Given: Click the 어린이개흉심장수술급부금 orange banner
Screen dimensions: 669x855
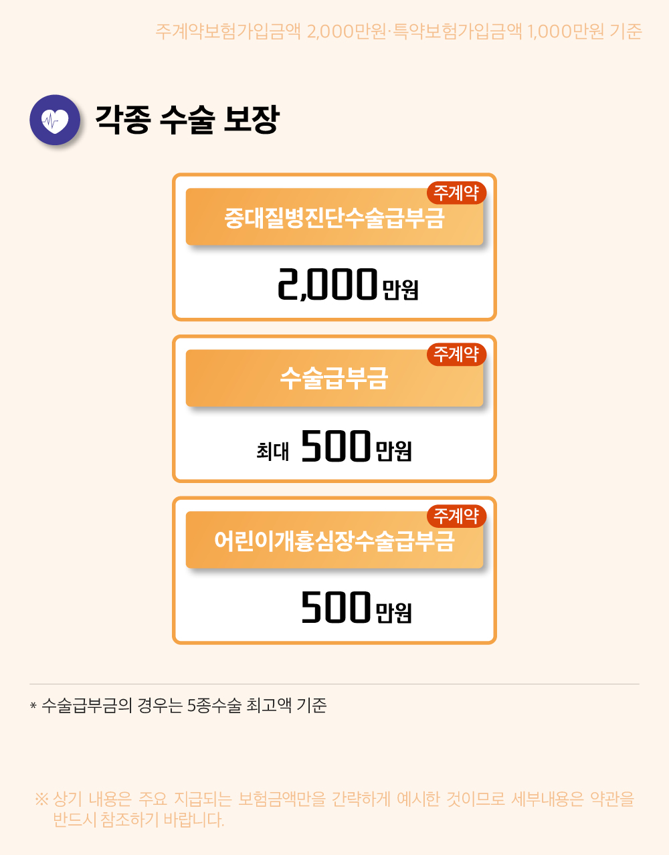Looking at the screenshot, I should (x=334, y=540).
